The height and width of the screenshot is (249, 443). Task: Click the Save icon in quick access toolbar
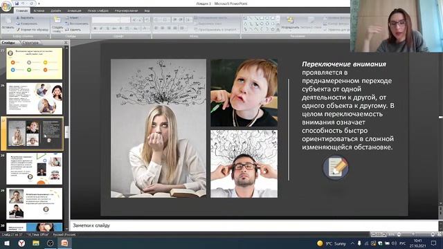[17, 3]
